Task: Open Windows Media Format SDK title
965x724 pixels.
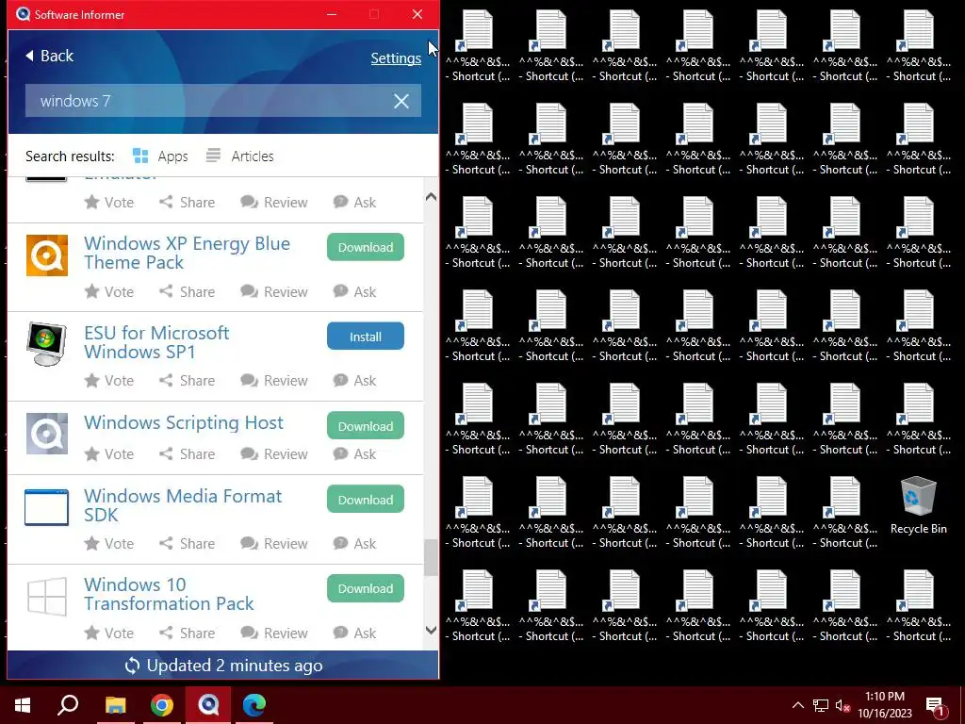Action: 183,505
